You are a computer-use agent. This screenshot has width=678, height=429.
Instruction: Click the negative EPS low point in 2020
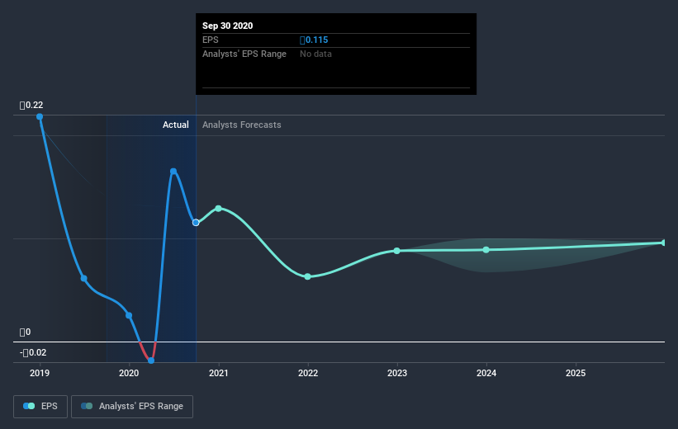(151, 361)
